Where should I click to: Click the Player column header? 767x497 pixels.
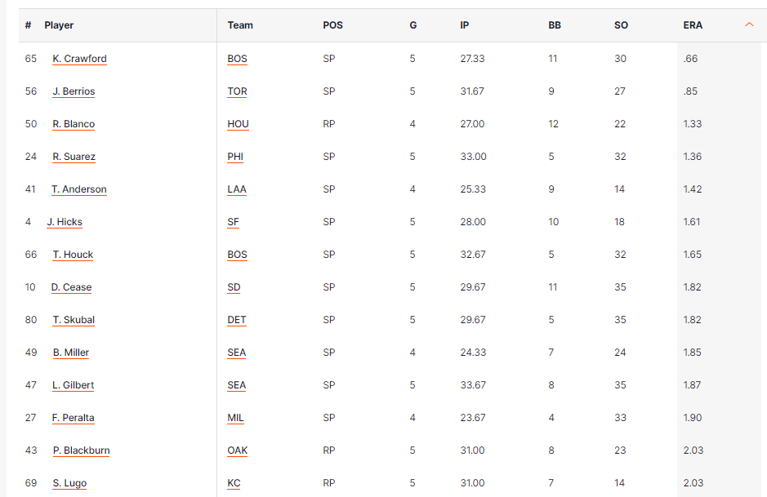click(x=59, y=25)
